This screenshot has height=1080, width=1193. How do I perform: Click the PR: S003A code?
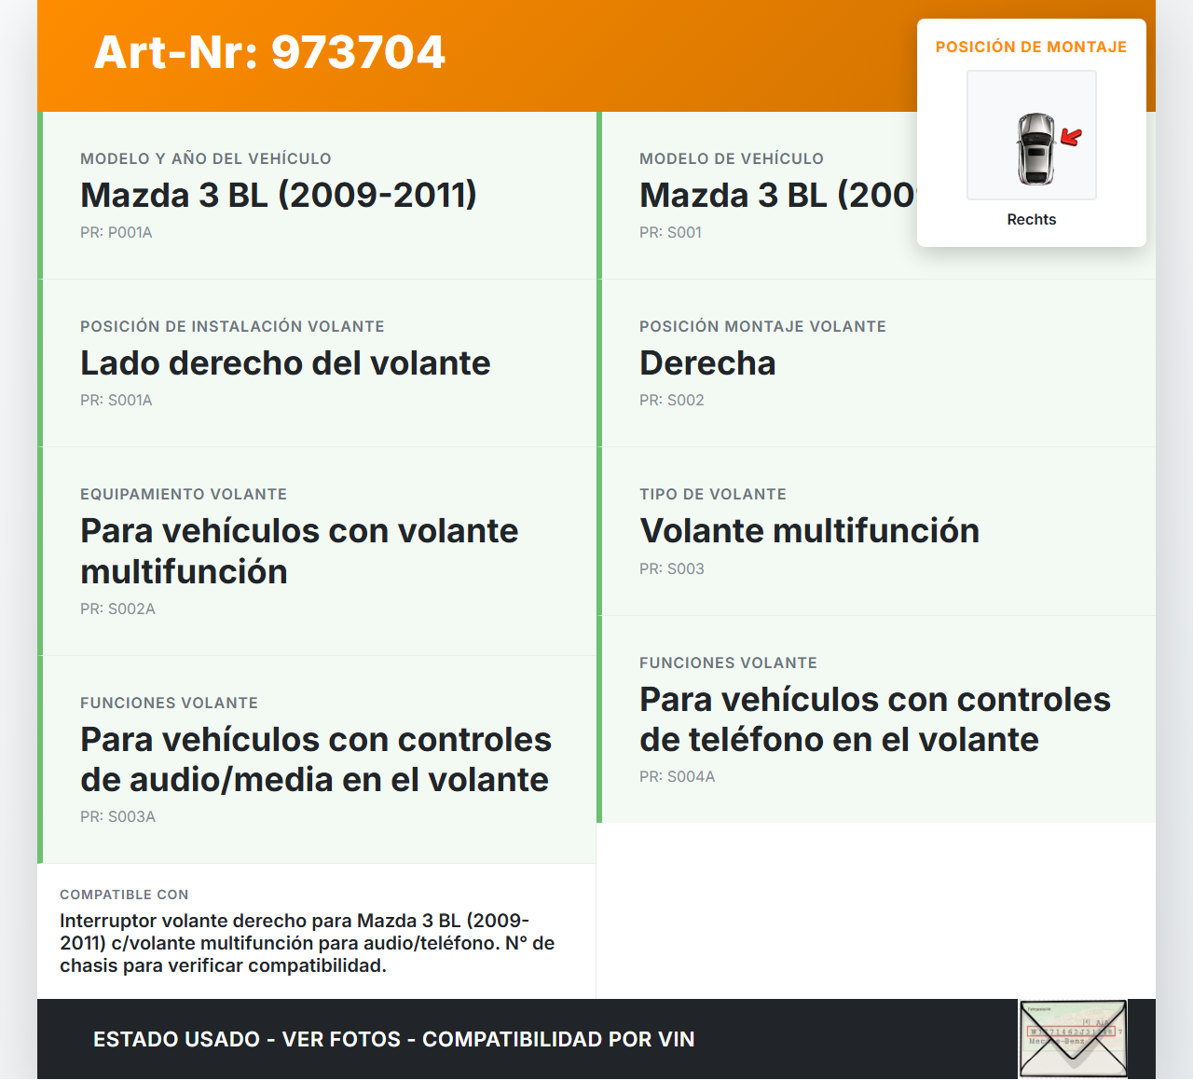117,816
